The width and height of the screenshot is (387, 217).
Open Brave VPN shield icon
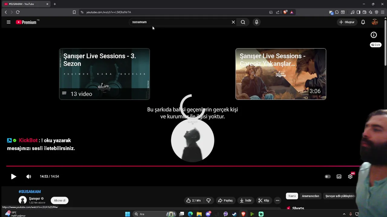click(376, 12)
